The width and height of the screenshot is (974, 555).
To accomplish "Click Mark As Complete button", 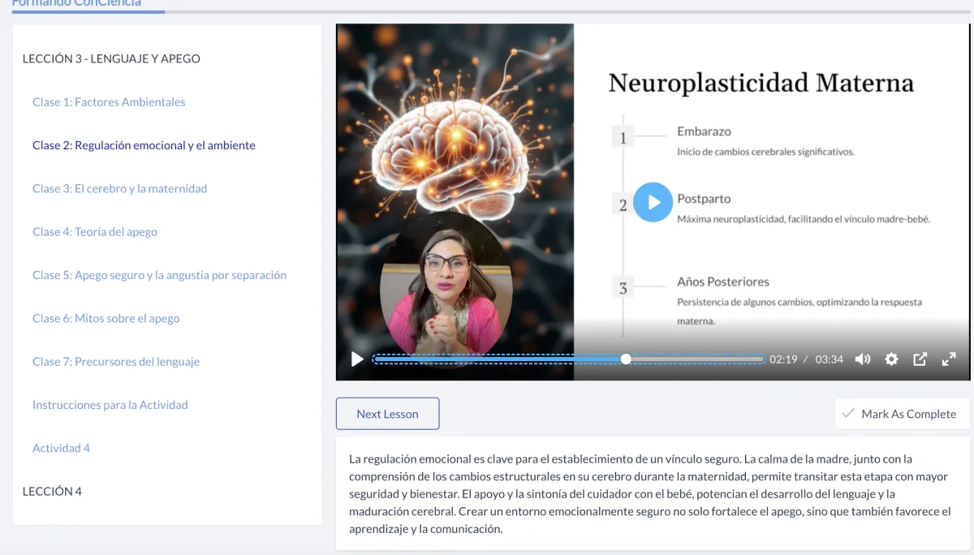I will pyautogui.click(x=902, y=414).
